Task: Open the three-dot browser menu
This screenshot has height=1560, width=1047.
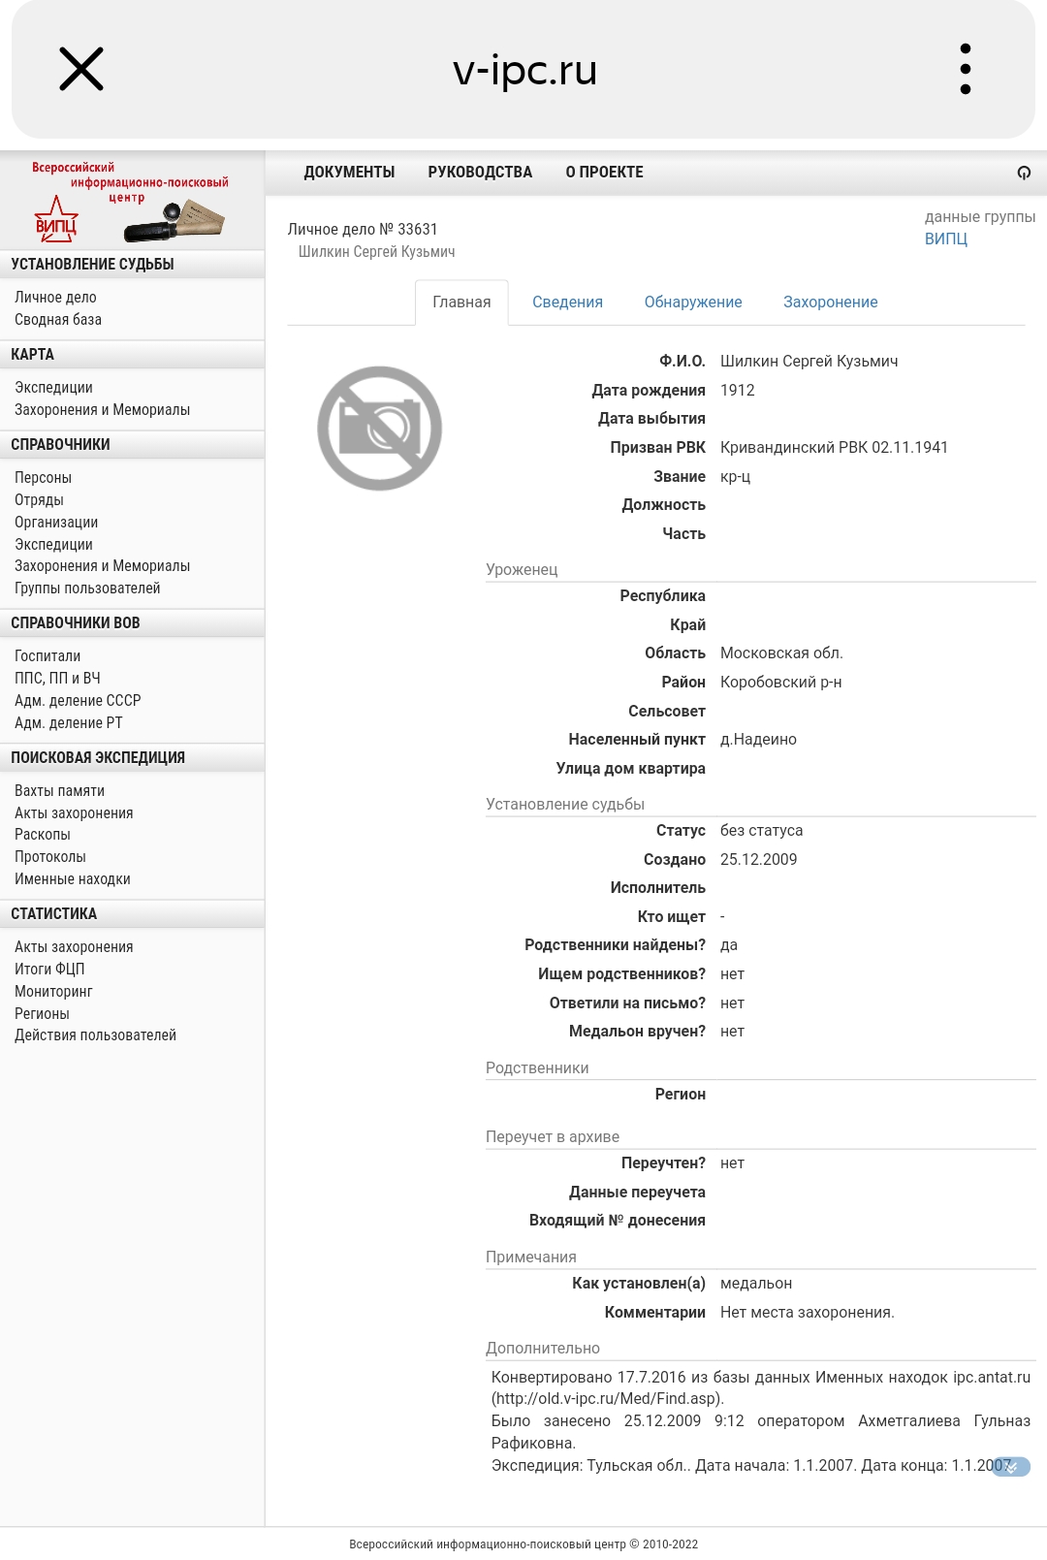Action: (965, 69)
